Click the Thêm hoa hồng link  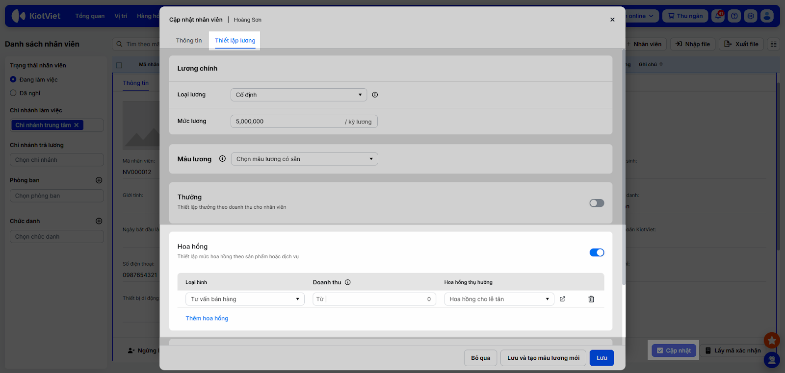tap(207, 319)
